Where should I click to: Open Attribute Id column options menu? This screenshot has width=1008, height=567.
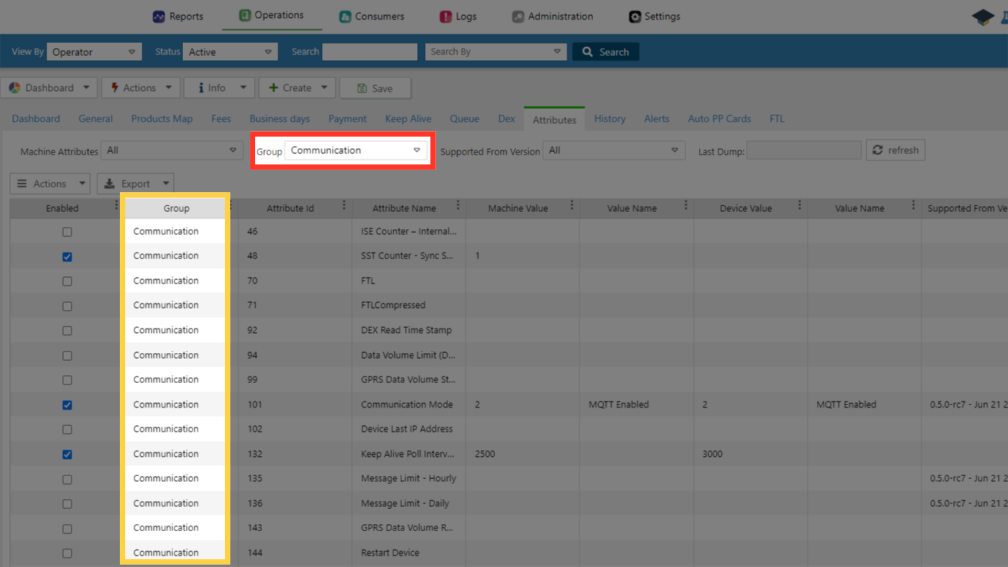pyautogui.click(x=344, y=205)
